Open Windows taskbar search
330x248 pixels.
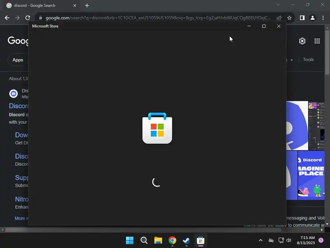[x=144, y=240]
